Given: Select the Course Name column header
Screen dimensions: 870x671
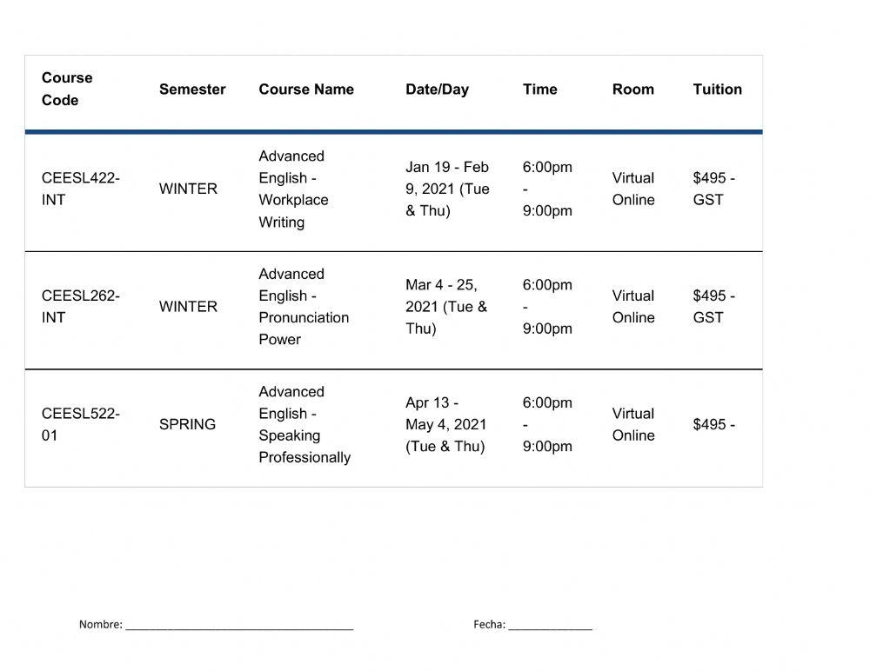Looking at the screenshot, I should [x=306, y=89].
